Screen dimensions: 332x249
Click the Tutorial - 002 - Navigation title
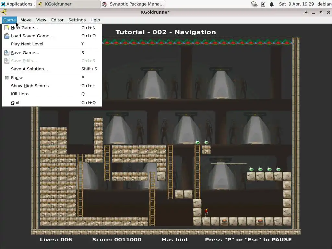pos(166,32)
